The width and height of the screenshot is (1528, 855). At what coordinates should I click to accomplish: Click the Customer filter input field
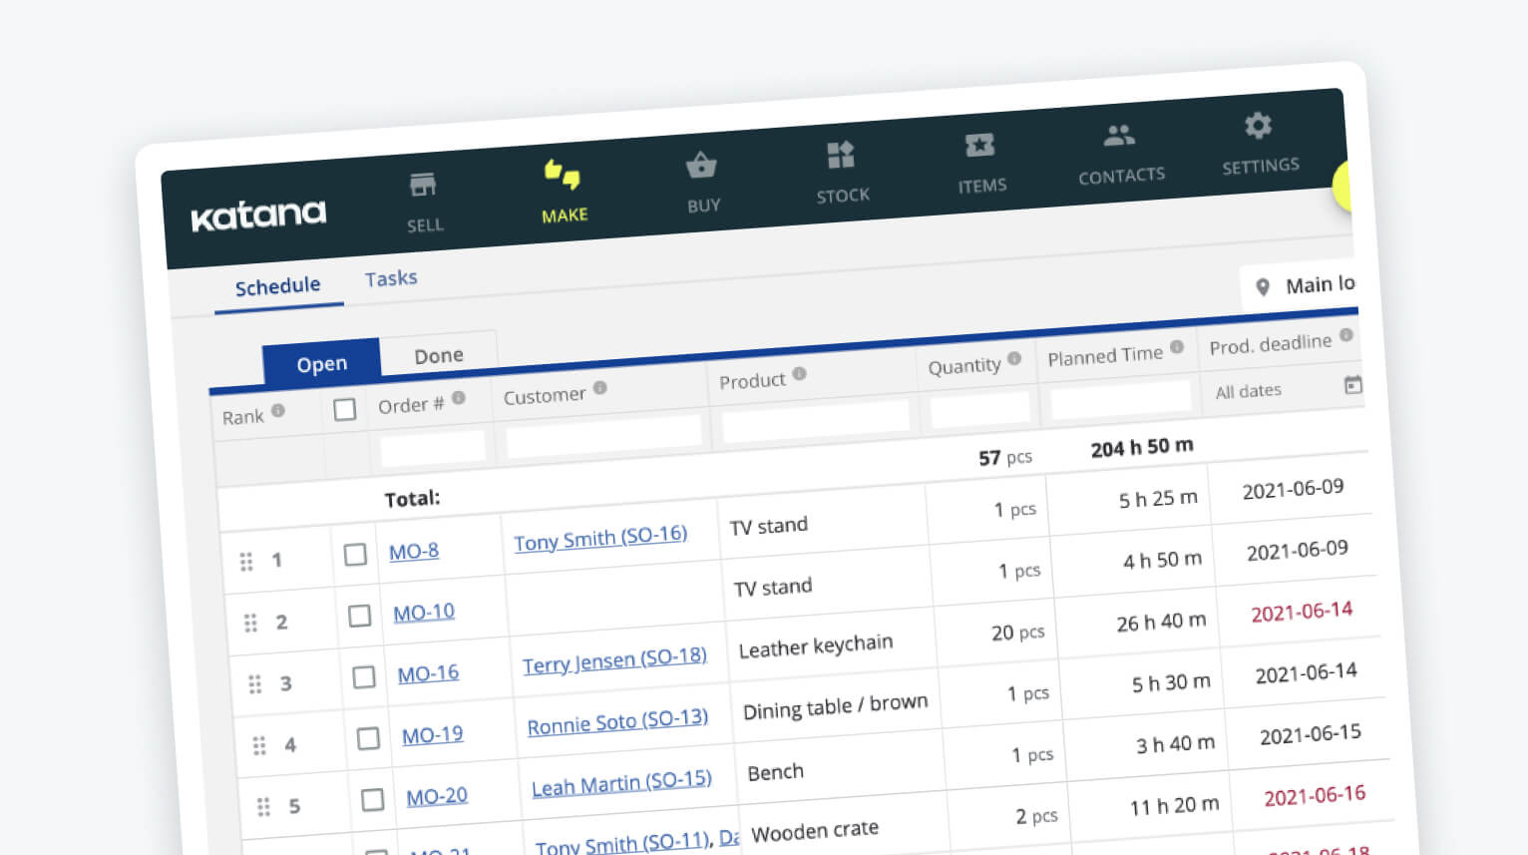(603, 436)
